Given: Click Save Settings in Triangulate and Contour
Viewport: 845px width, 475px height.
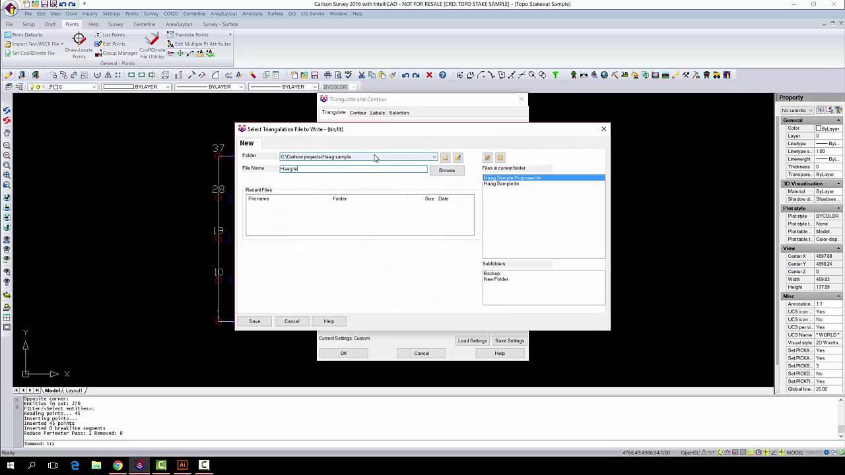Looking at the screenshot, I should [x=510, y=340].
